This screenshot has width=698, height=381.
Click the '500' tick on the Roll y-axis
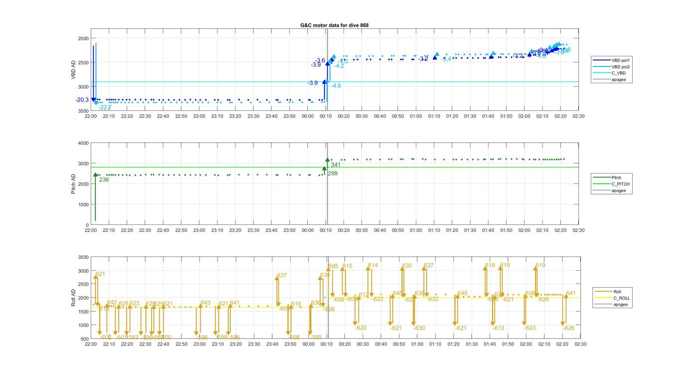pos(85,339)
